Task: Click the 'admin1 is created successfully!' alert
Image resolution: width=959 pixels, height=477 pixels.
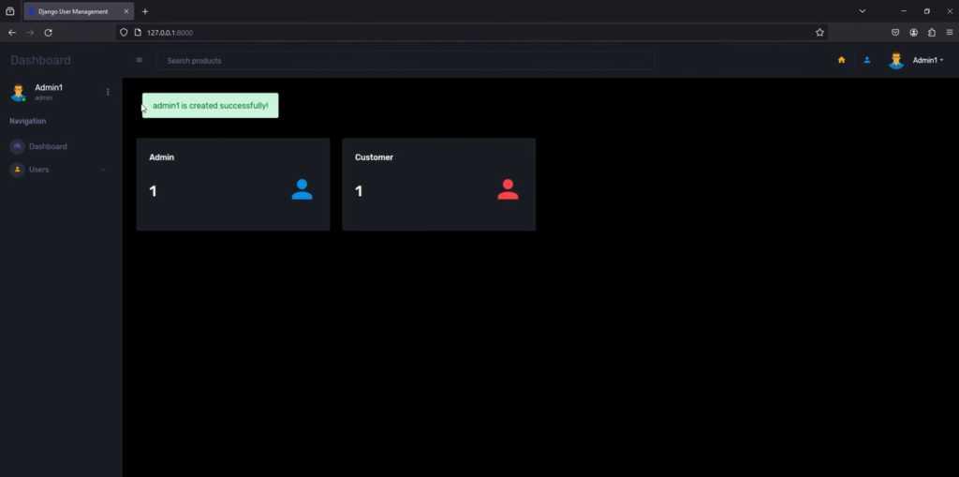Action: click(x=211, y=105)
